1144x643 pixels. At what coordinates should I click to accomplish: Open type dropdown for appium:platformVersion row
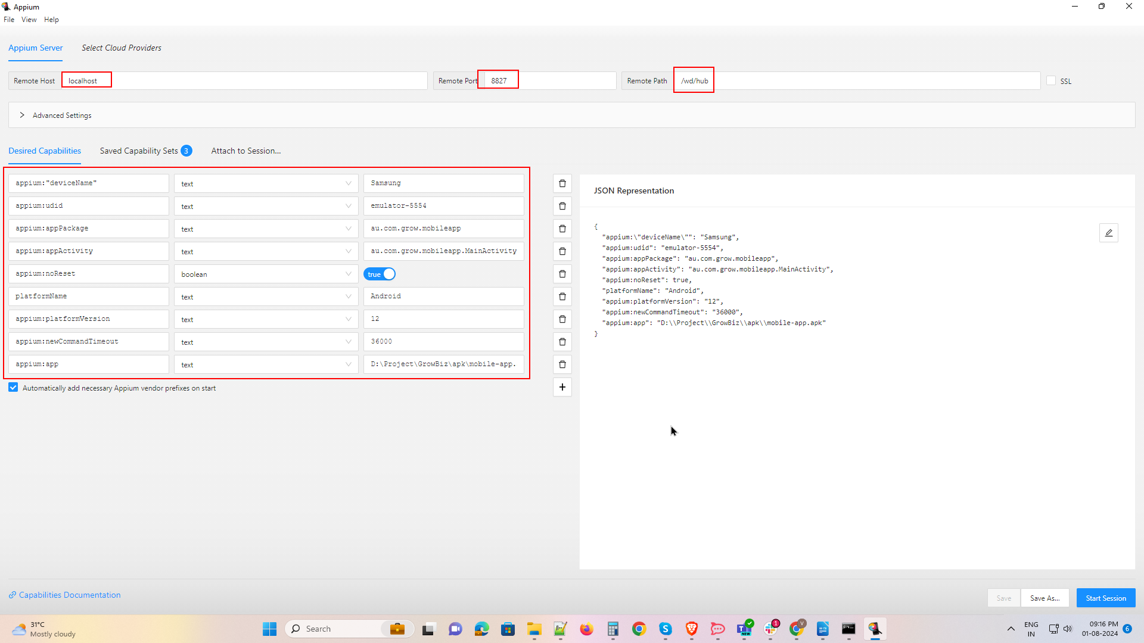click(x=266, y=320)
